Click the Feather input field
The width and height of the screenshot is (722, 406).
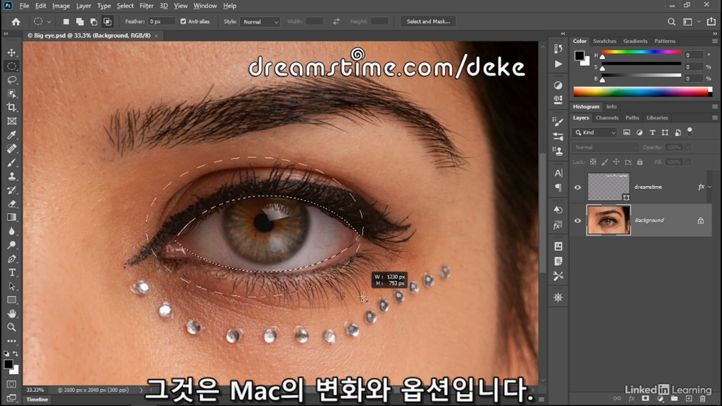coord(161,21)
